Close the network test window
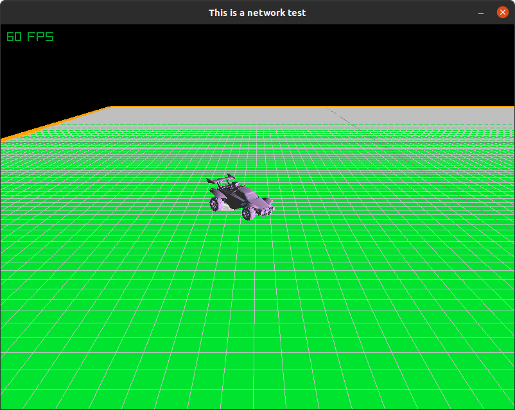Screen dimensions: 515x410 click(x=502, y=12)
